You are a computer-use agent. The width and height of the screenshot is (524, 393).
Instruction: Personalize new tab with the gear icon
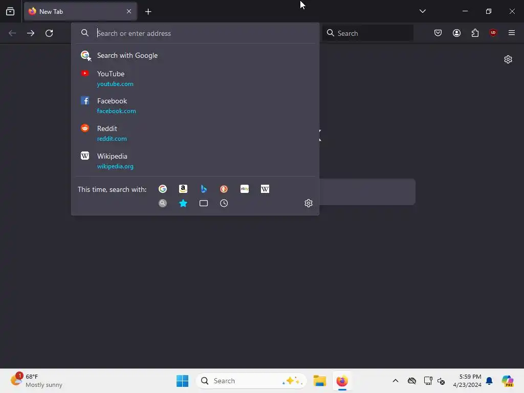(508, 59)
